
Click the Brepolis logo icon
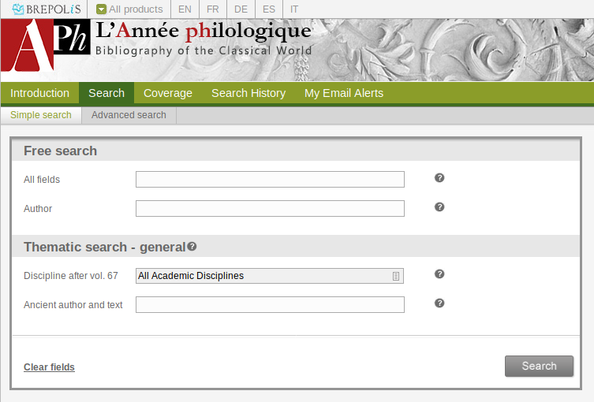47,9
